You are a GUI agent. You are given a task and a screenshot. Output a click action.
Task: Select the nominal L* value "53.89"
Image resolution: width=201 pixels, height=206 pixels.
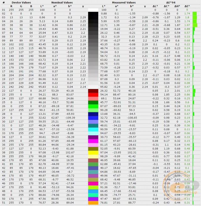42,52
